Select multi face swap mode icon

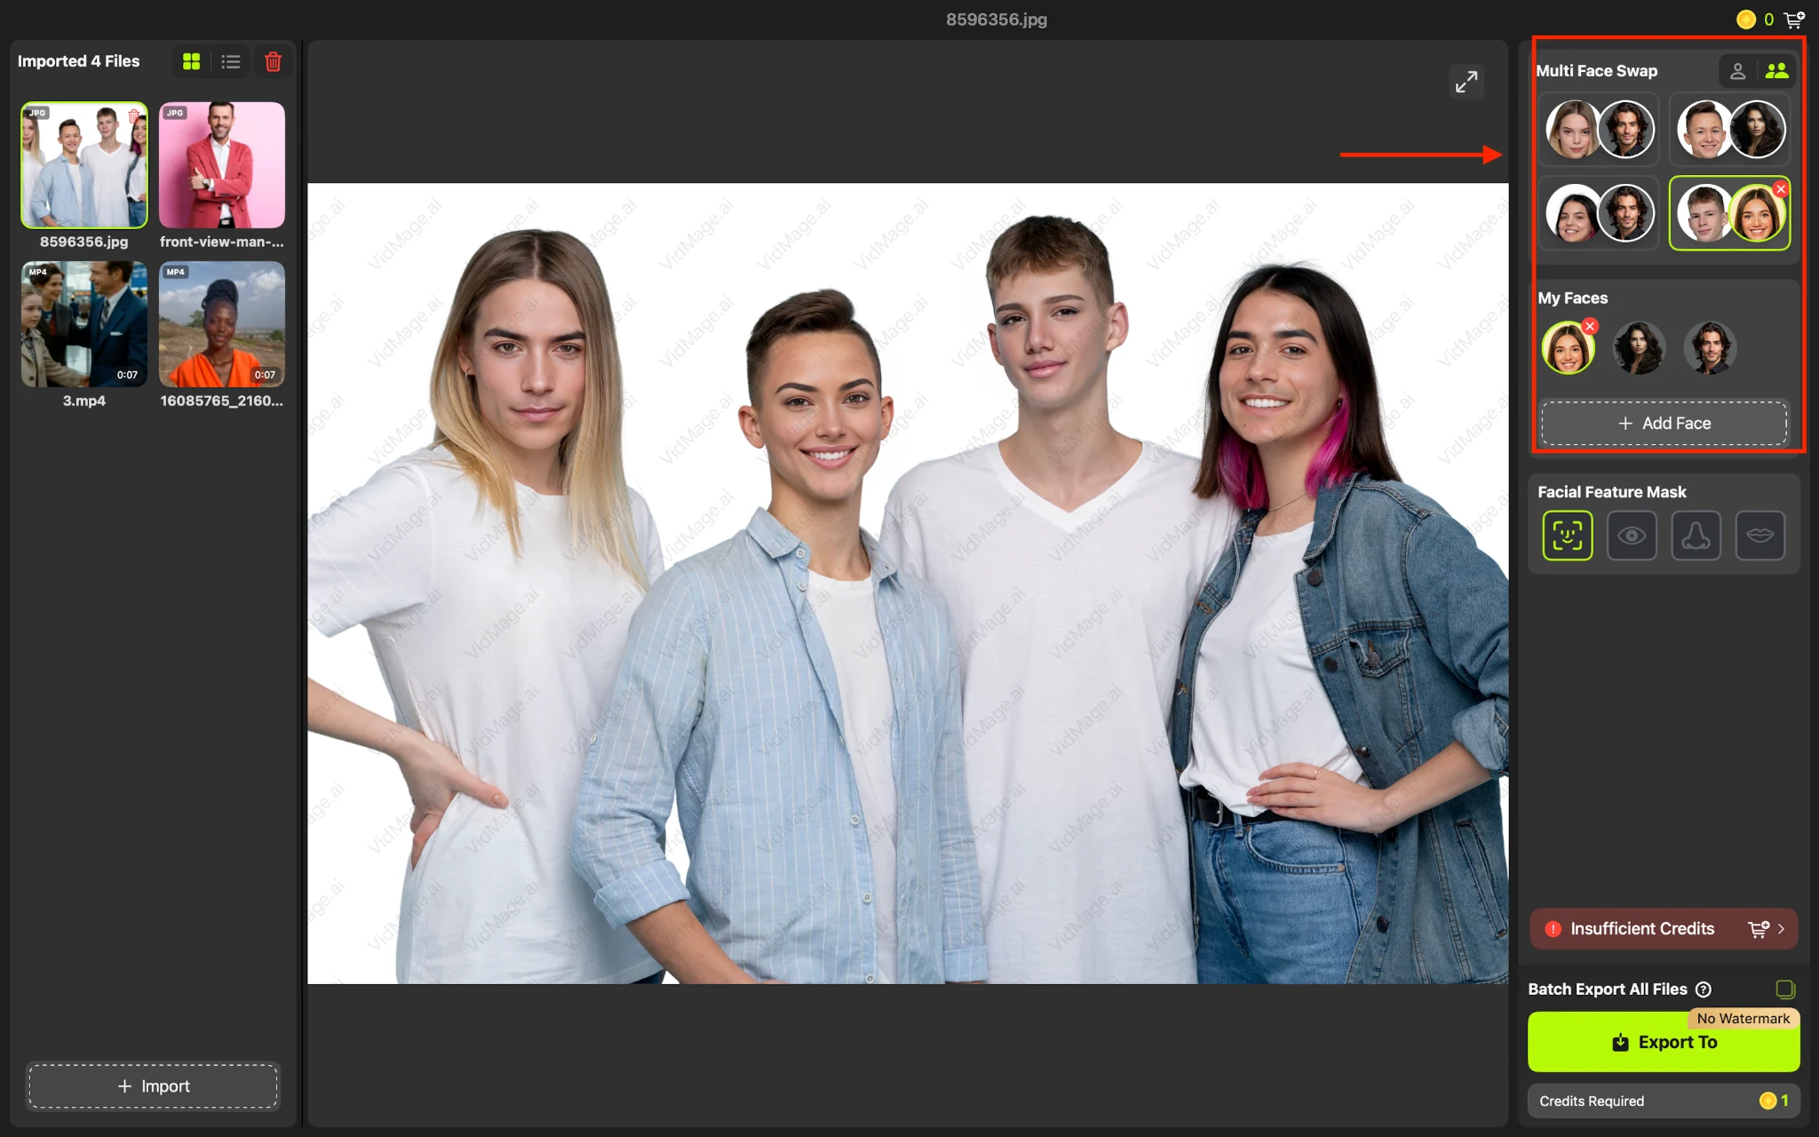coord(1776,71)
